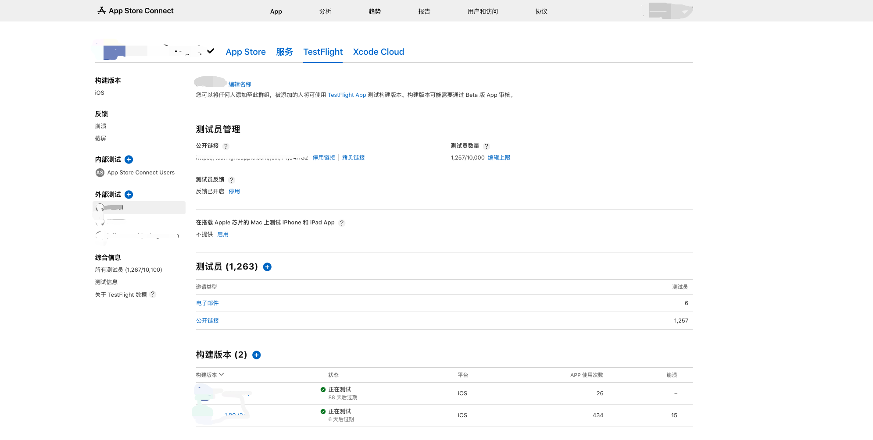This screenshot has width=873, height=440.
Task: Click 拷贝链接 to copy public link
Action: 353,158
